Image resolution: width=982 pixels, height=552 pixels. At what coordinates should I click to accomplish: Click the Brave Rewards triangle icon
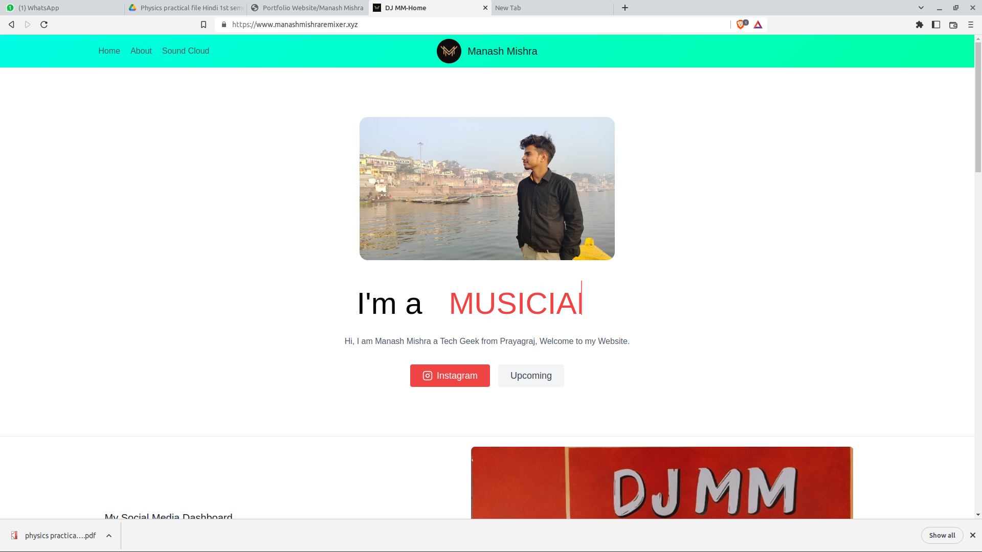(x=758, y=24)
